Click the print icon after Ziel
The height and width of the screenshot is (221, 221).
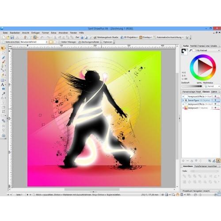(x=82, y=38)
